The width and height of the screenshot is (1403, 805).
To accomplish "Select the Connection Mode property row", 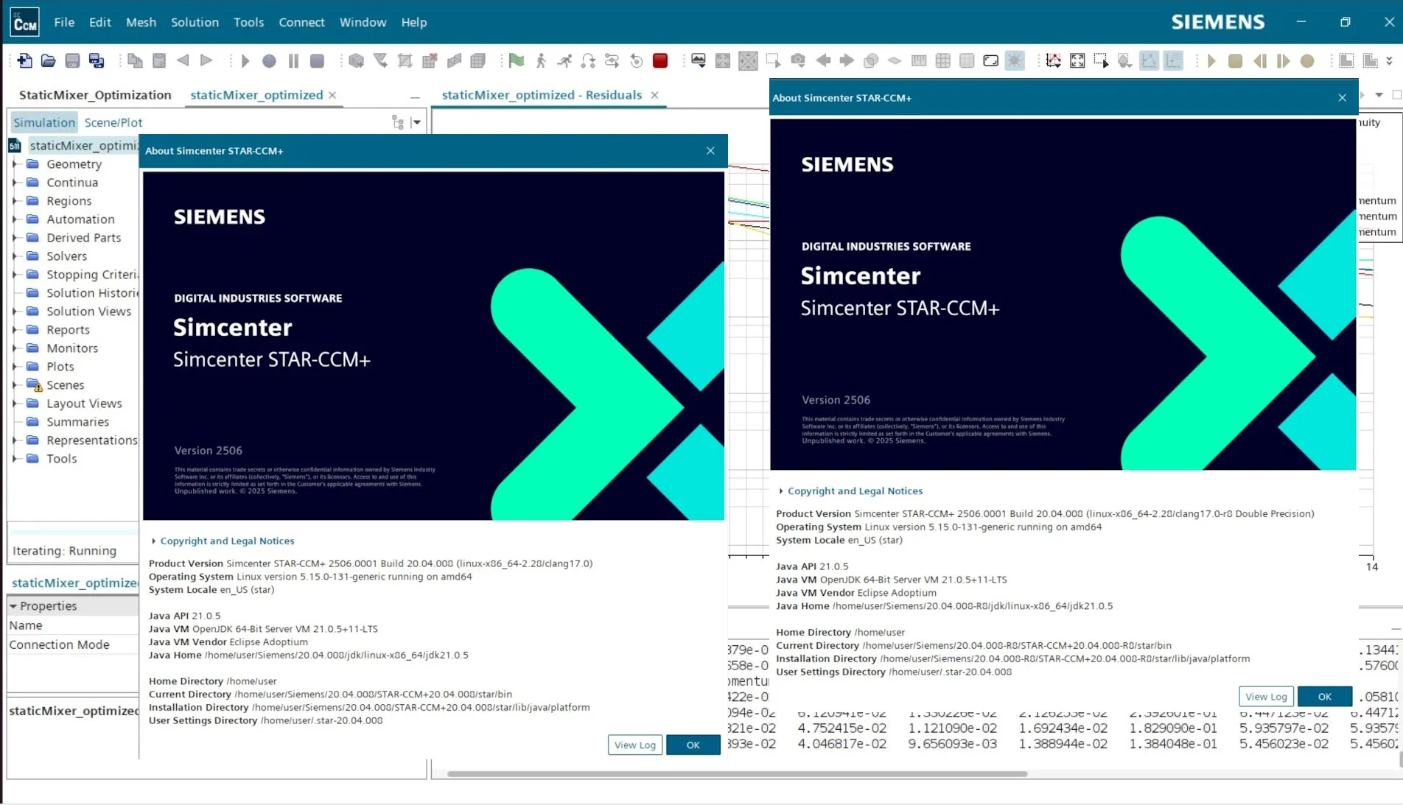I will (72, 644).
